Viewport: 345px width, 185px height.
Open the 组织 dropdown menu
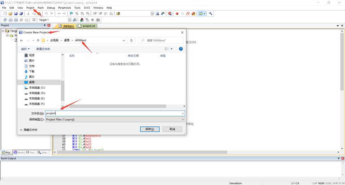(25, 49)
